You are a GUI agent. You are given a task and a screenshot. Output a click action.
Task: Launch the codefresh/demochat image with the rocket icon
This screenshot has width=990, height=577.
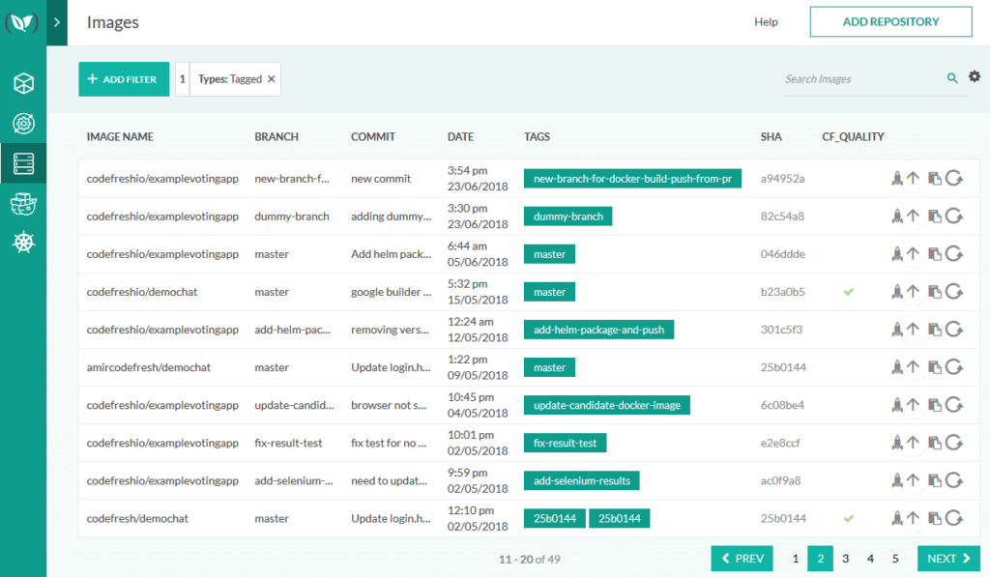coord(899,518)
